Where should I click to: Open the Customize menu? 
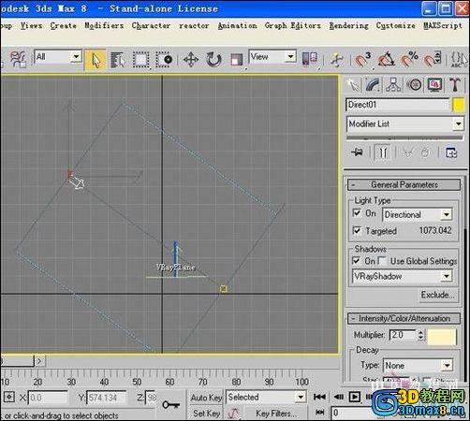tap(395, 25)
